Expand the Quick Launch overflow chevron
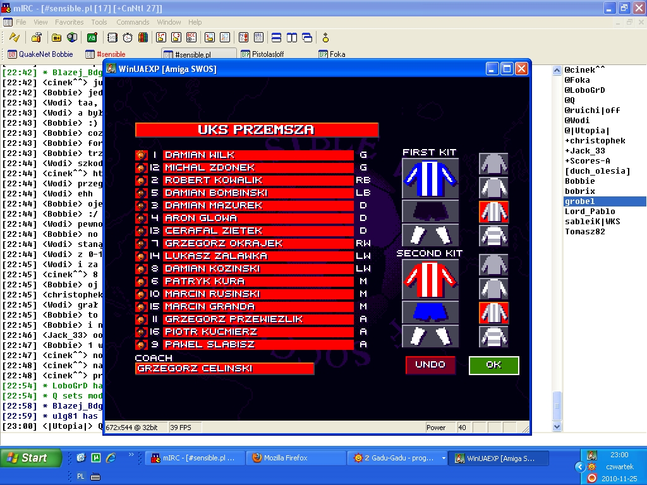647x485 pixels. tap(131, 455)
